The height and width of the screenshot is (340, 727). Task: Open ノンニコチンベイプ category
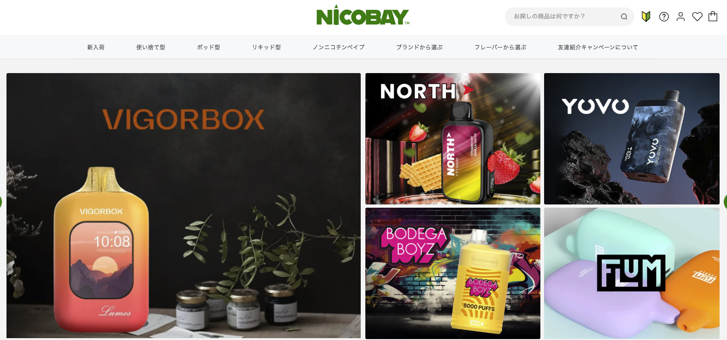pos(338,47)
